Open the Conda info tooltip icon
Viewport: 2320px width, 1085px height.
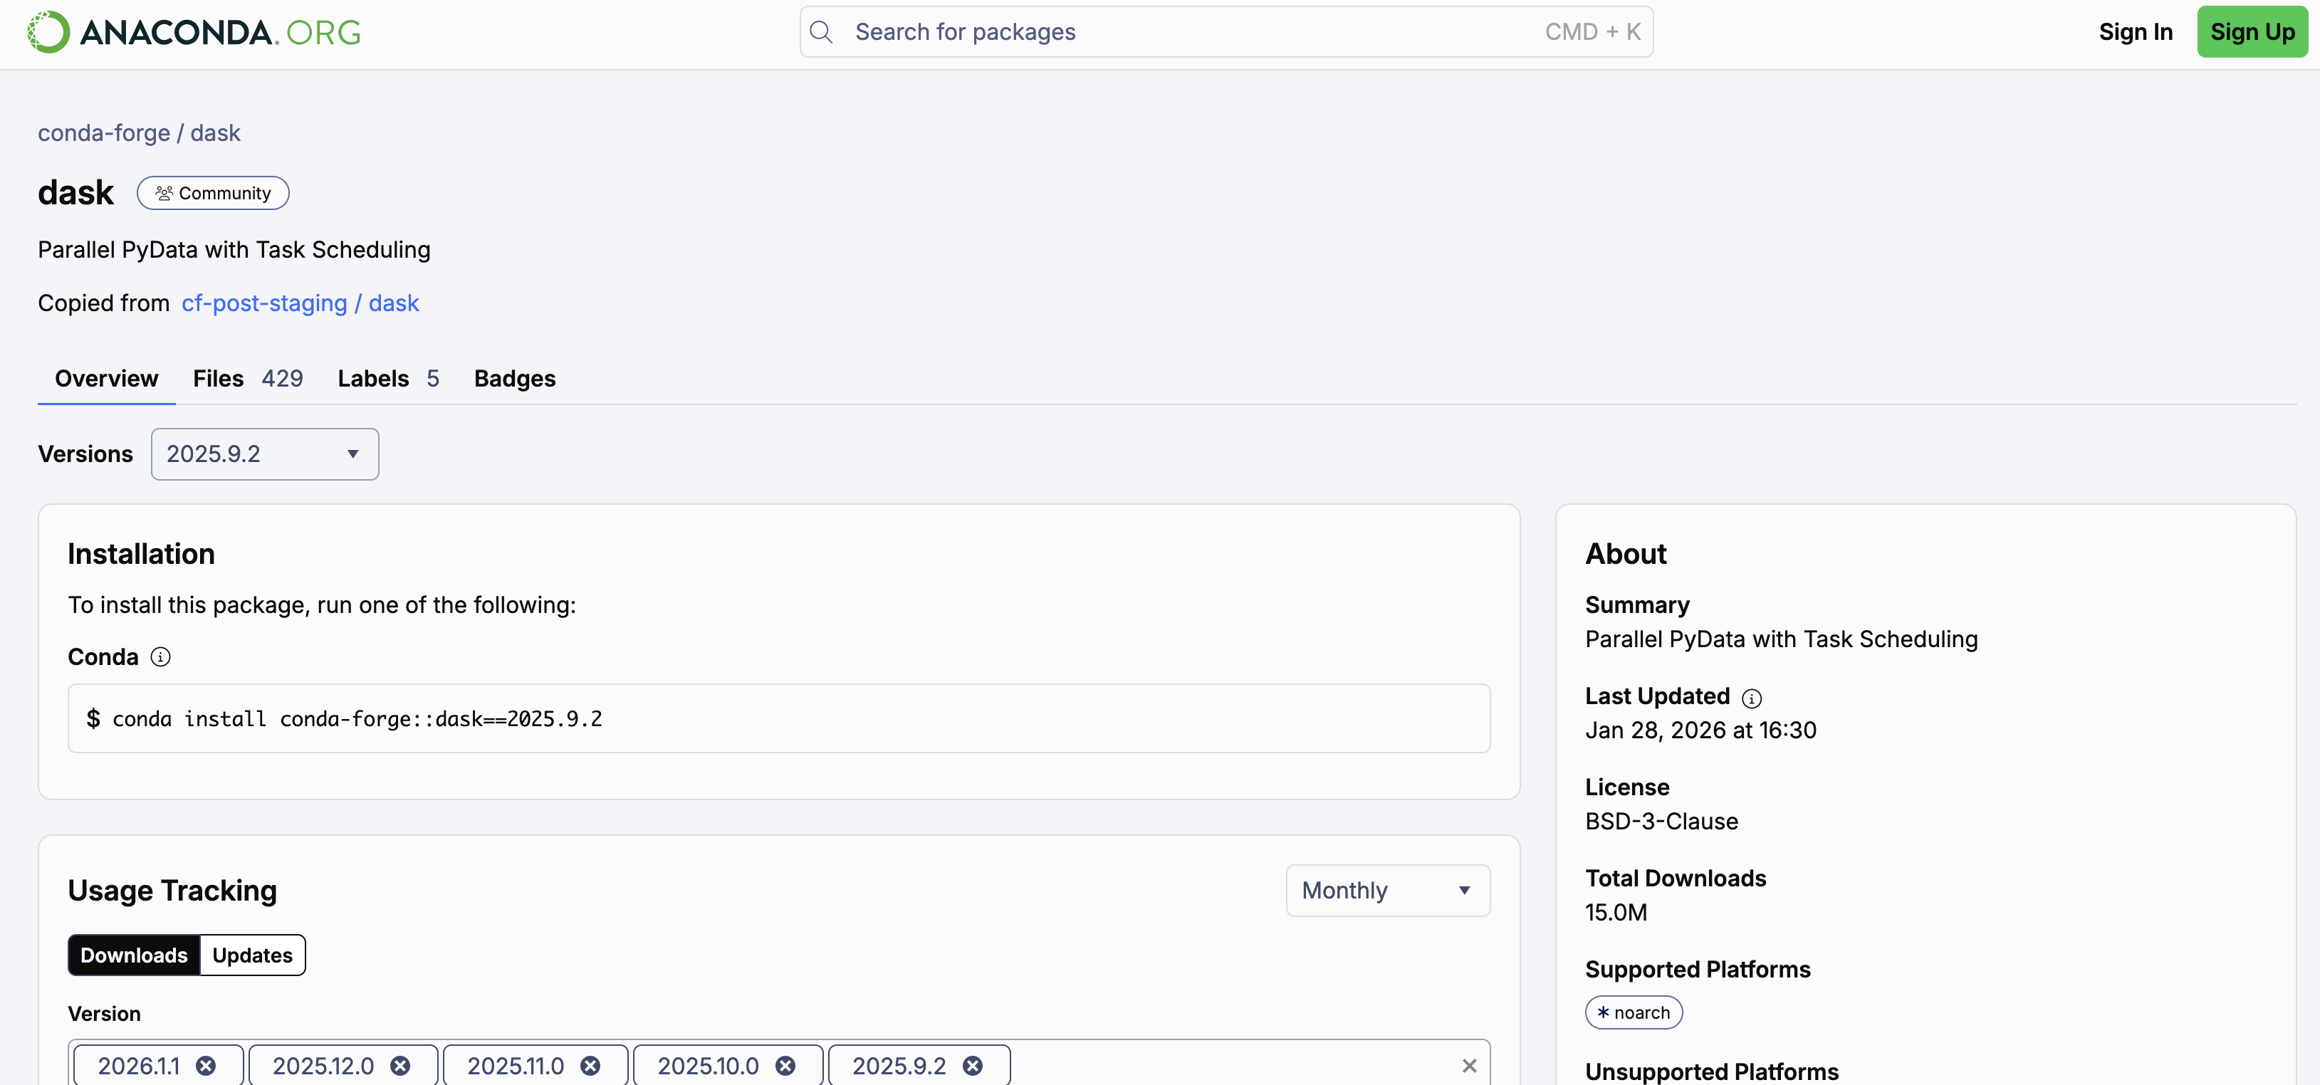(x=160, y=657)
